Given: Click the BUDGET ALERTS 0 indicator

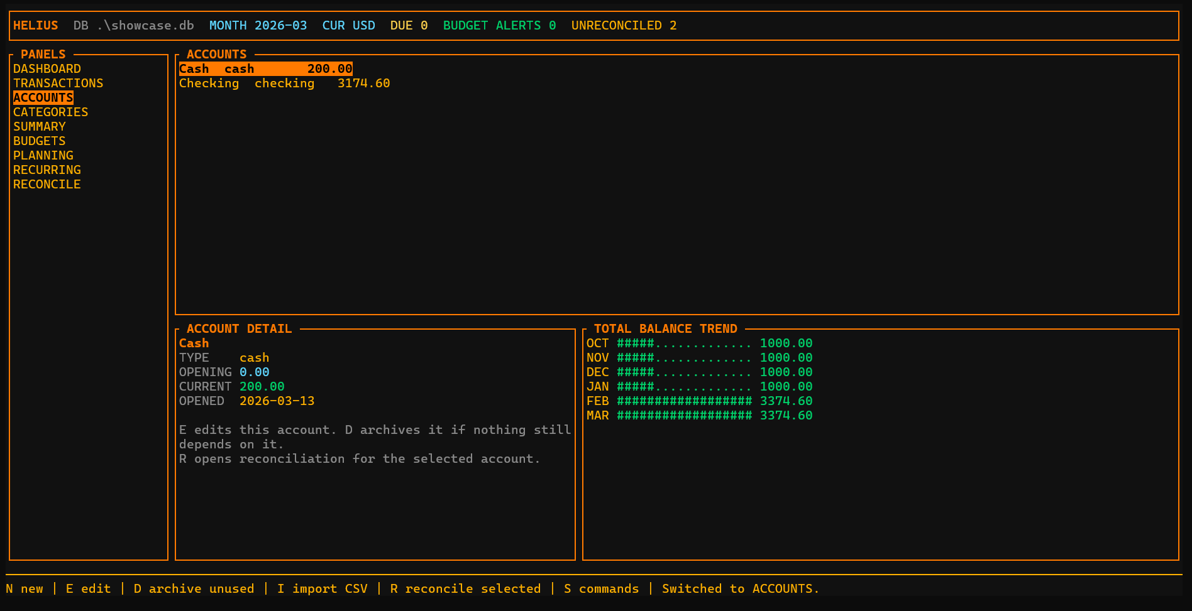Looking at the screenshot, I should click(x=499, y=25).
